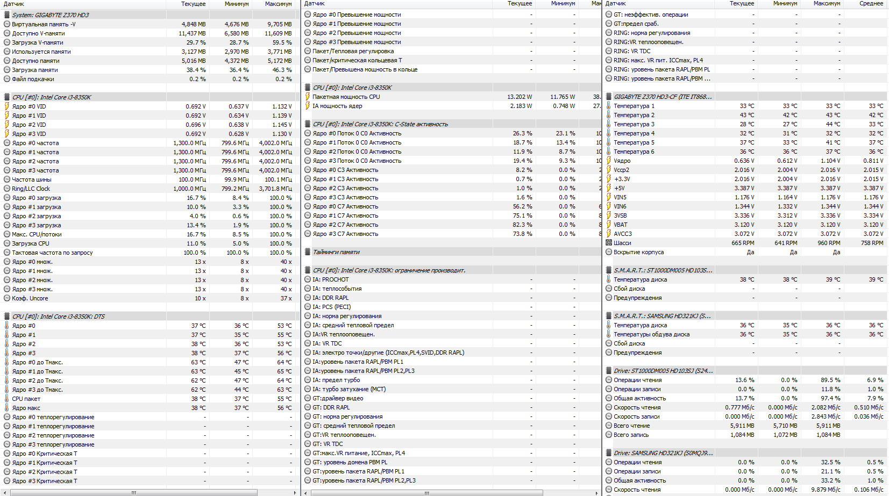Click the icon beside the C-State активность group header
Screen dimensions: 889x496
click(x=308, y=124)
